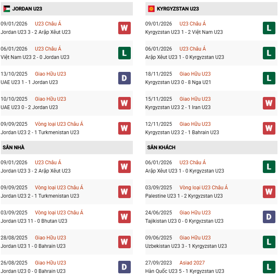The image size is (280, 280).
Task: Click D badge for UAE 1-1 Jordan
Action: click(124, 78)
